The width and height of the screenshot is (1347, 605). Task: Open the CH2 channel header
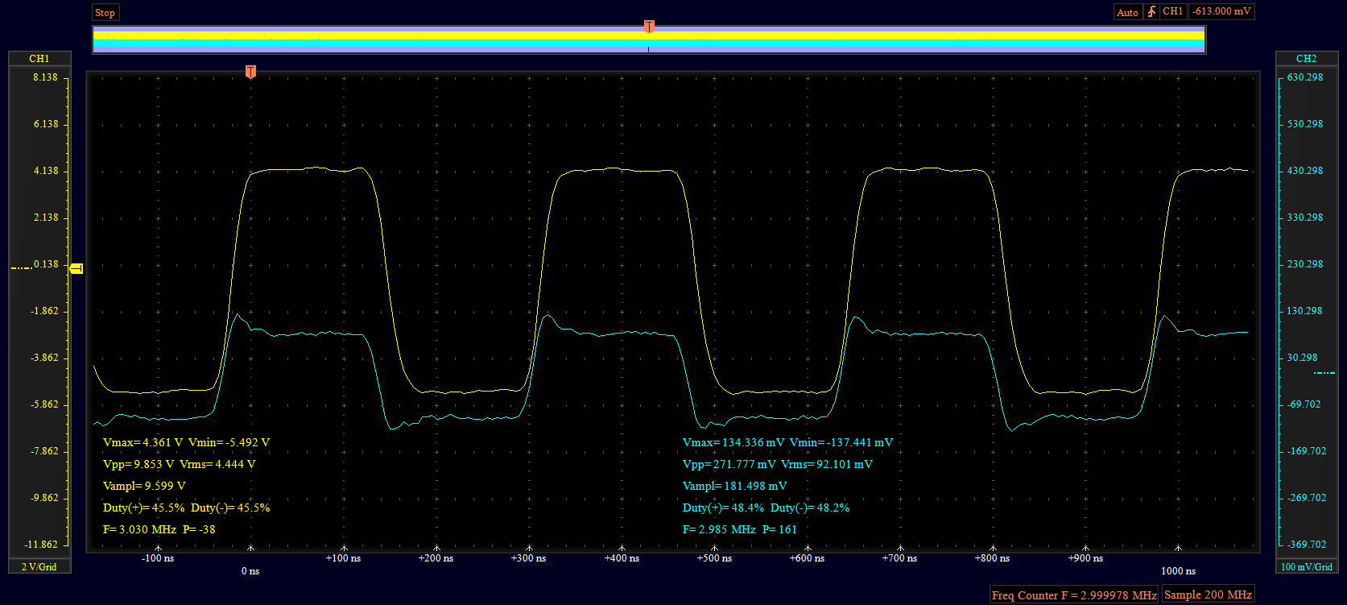(x=1306, y=58)
